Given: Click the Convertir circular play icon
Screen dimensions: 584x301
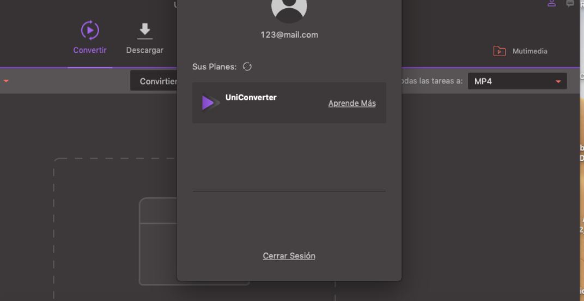Looking at the screenshot, I should pos(90,30).
